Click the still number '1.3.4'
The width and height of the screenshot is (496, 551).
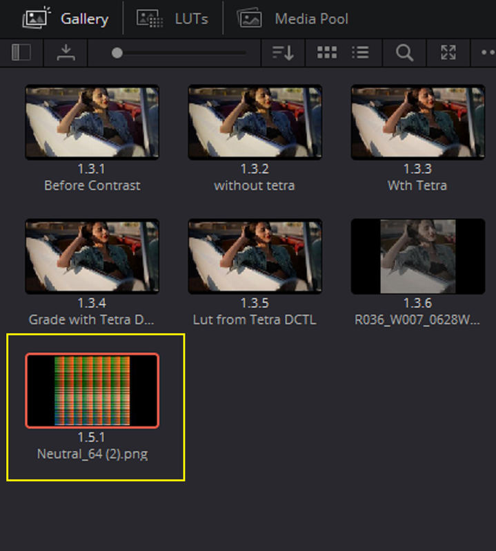click(x=92, y=303)
